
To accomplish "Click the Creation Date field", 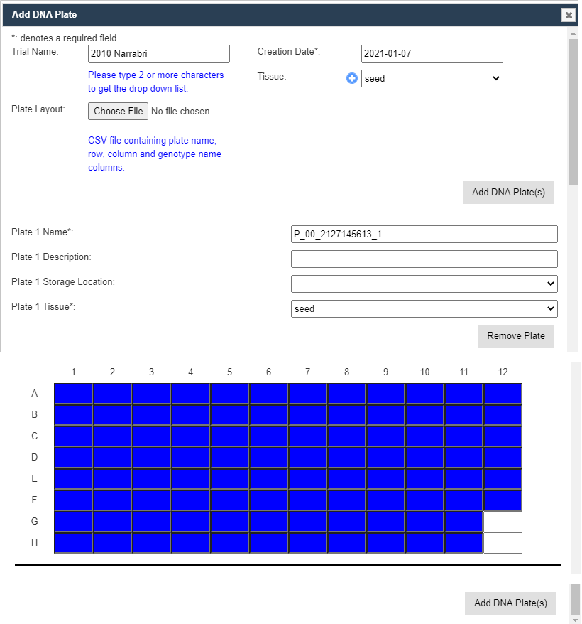I will click(432, 53).
